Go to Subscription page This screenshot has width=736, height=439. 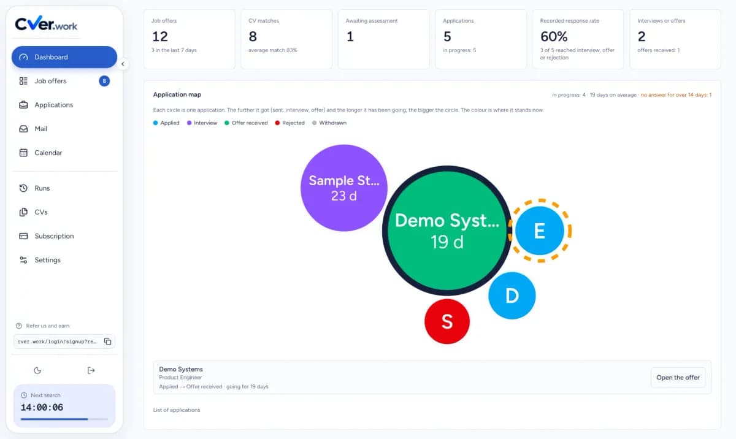(64, 236)
